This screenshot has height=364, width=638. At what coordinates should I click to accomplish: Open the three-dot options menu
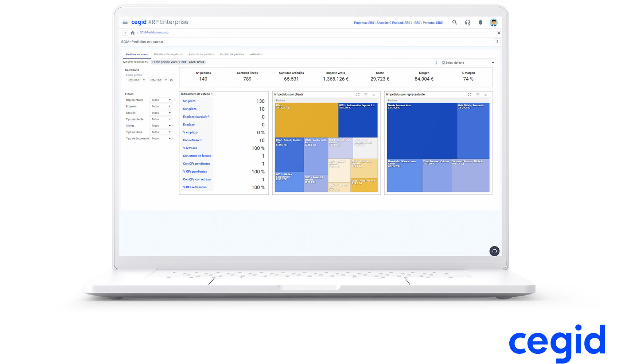coord(497,42)
